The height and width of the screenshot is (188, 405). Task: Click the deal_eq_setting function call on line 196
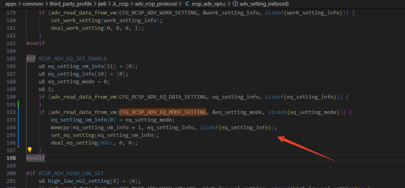pos(74,143)
